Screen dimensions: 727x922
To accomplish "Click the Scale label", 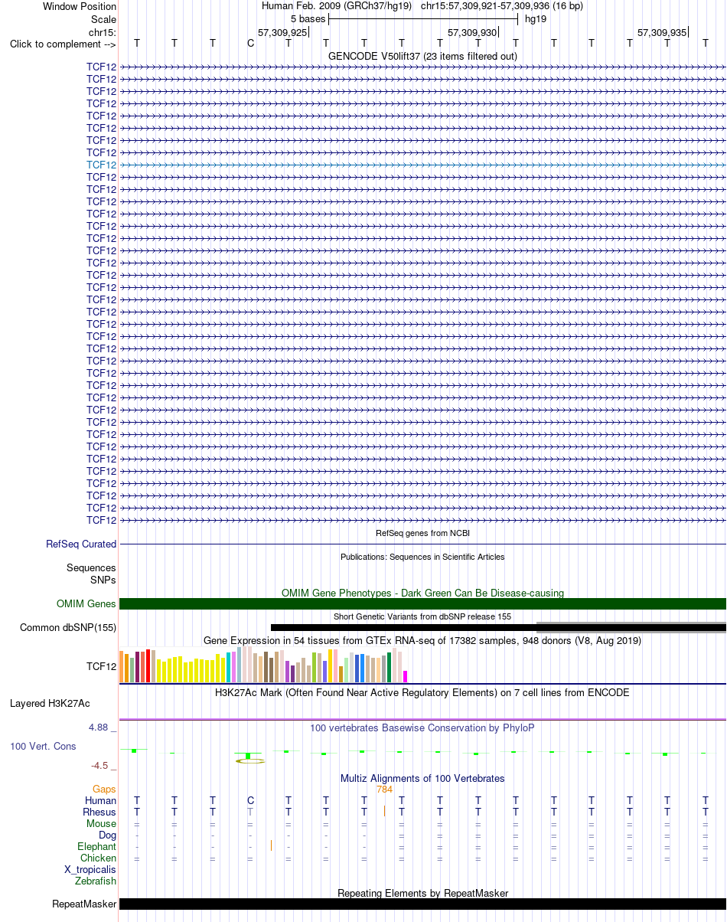I will pos(103,19).
